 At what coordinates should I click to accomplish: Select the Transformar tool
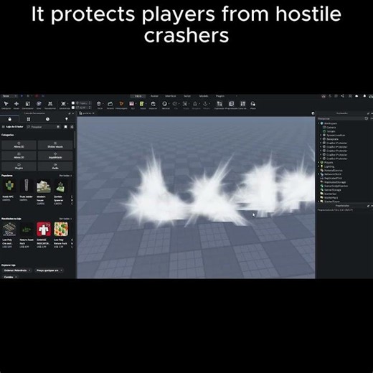[50, 104]
